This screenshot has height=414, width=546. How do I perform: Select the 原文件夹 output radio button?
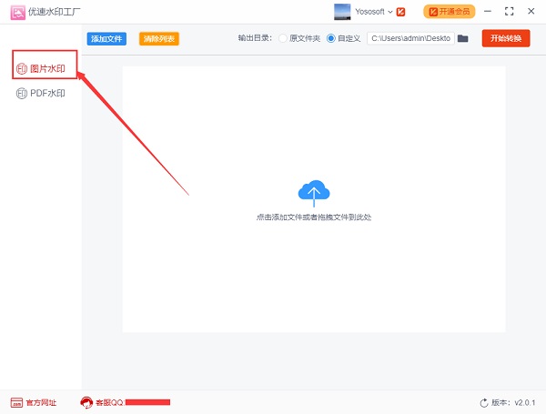coord(284,39)
